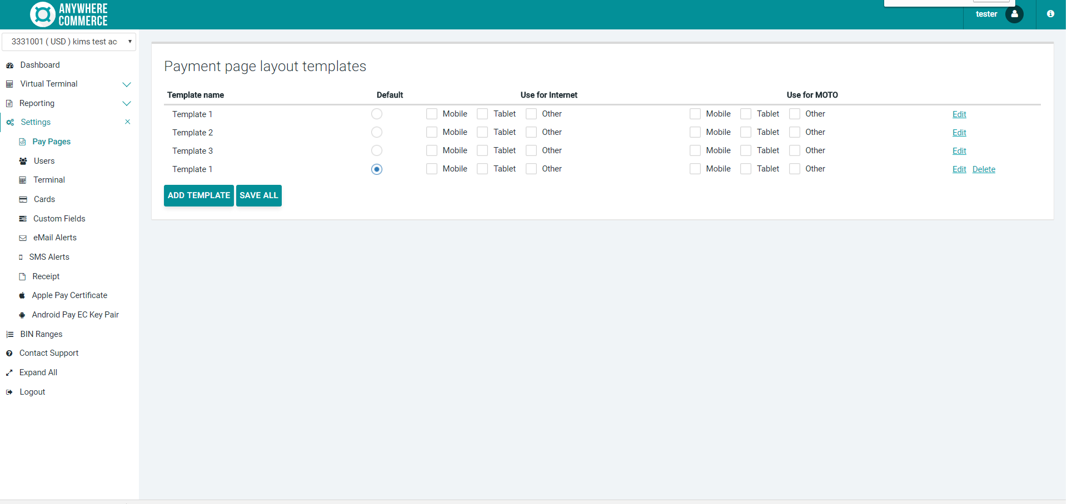Delete the last Template 1 row
The height and width of the screenshot is (504, 1067).
pyautogui.click(x=984, y=169)
